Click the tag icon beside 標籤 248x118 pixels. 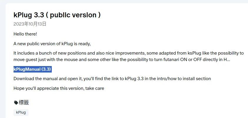coord(16,103)
